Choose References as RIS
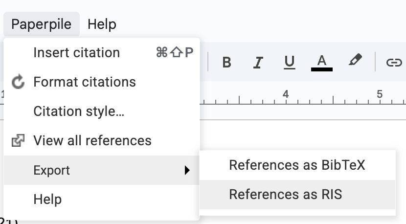This screenshot has width=406, height=224. pyautogui.click(x=286, y=194)
